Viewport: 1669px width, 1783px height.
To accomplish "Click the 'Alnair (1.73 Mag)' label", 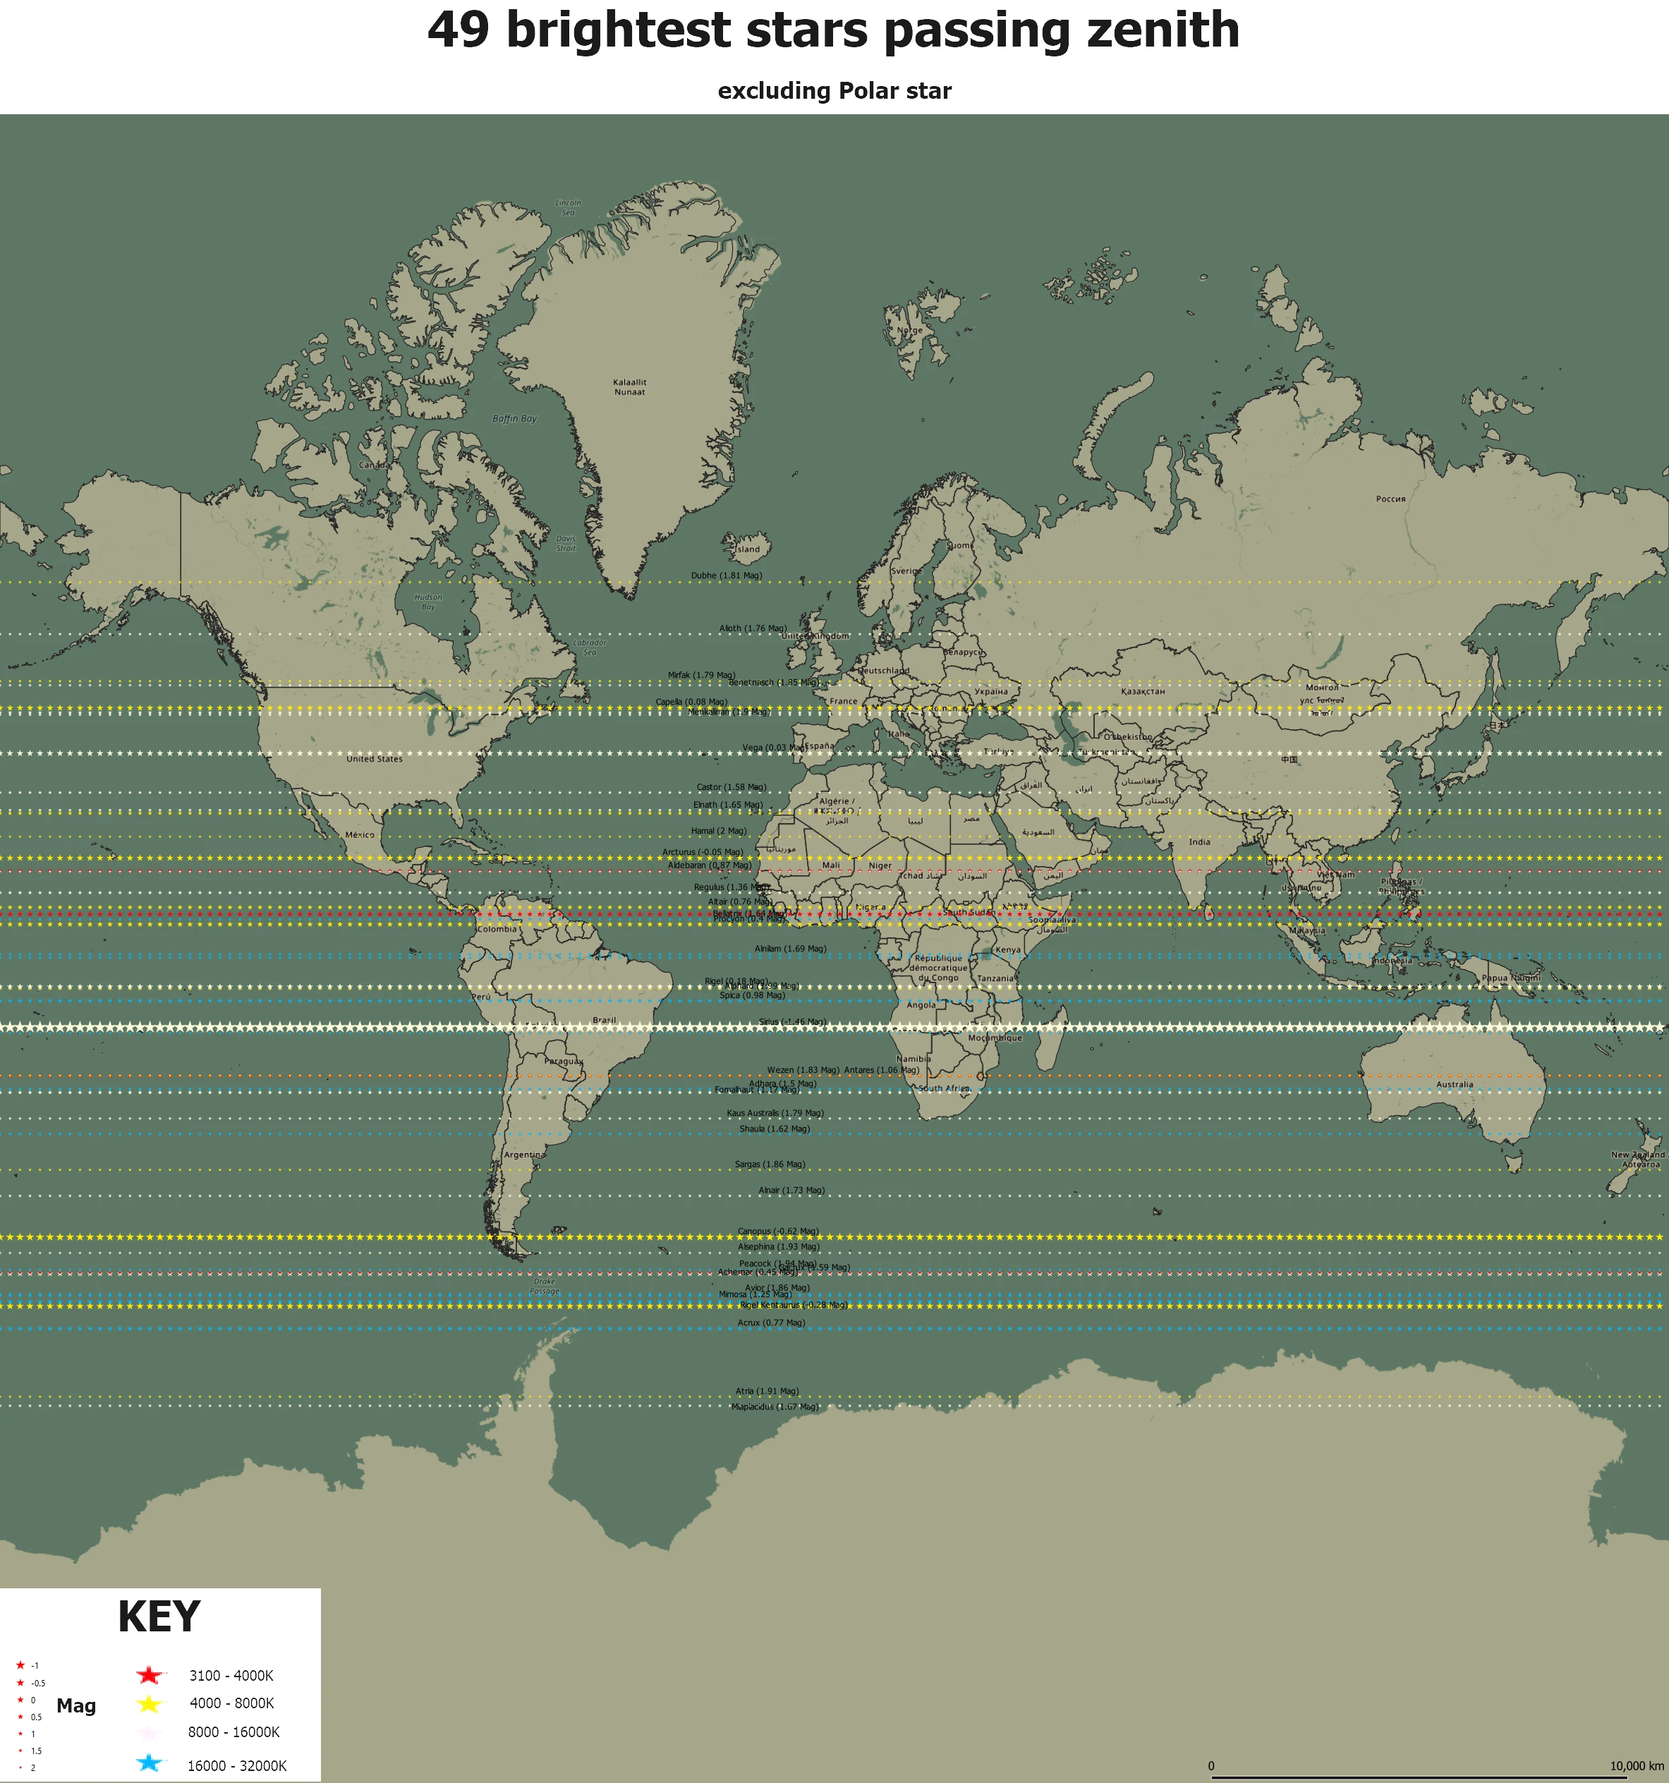I will [x=791, y=1191].
